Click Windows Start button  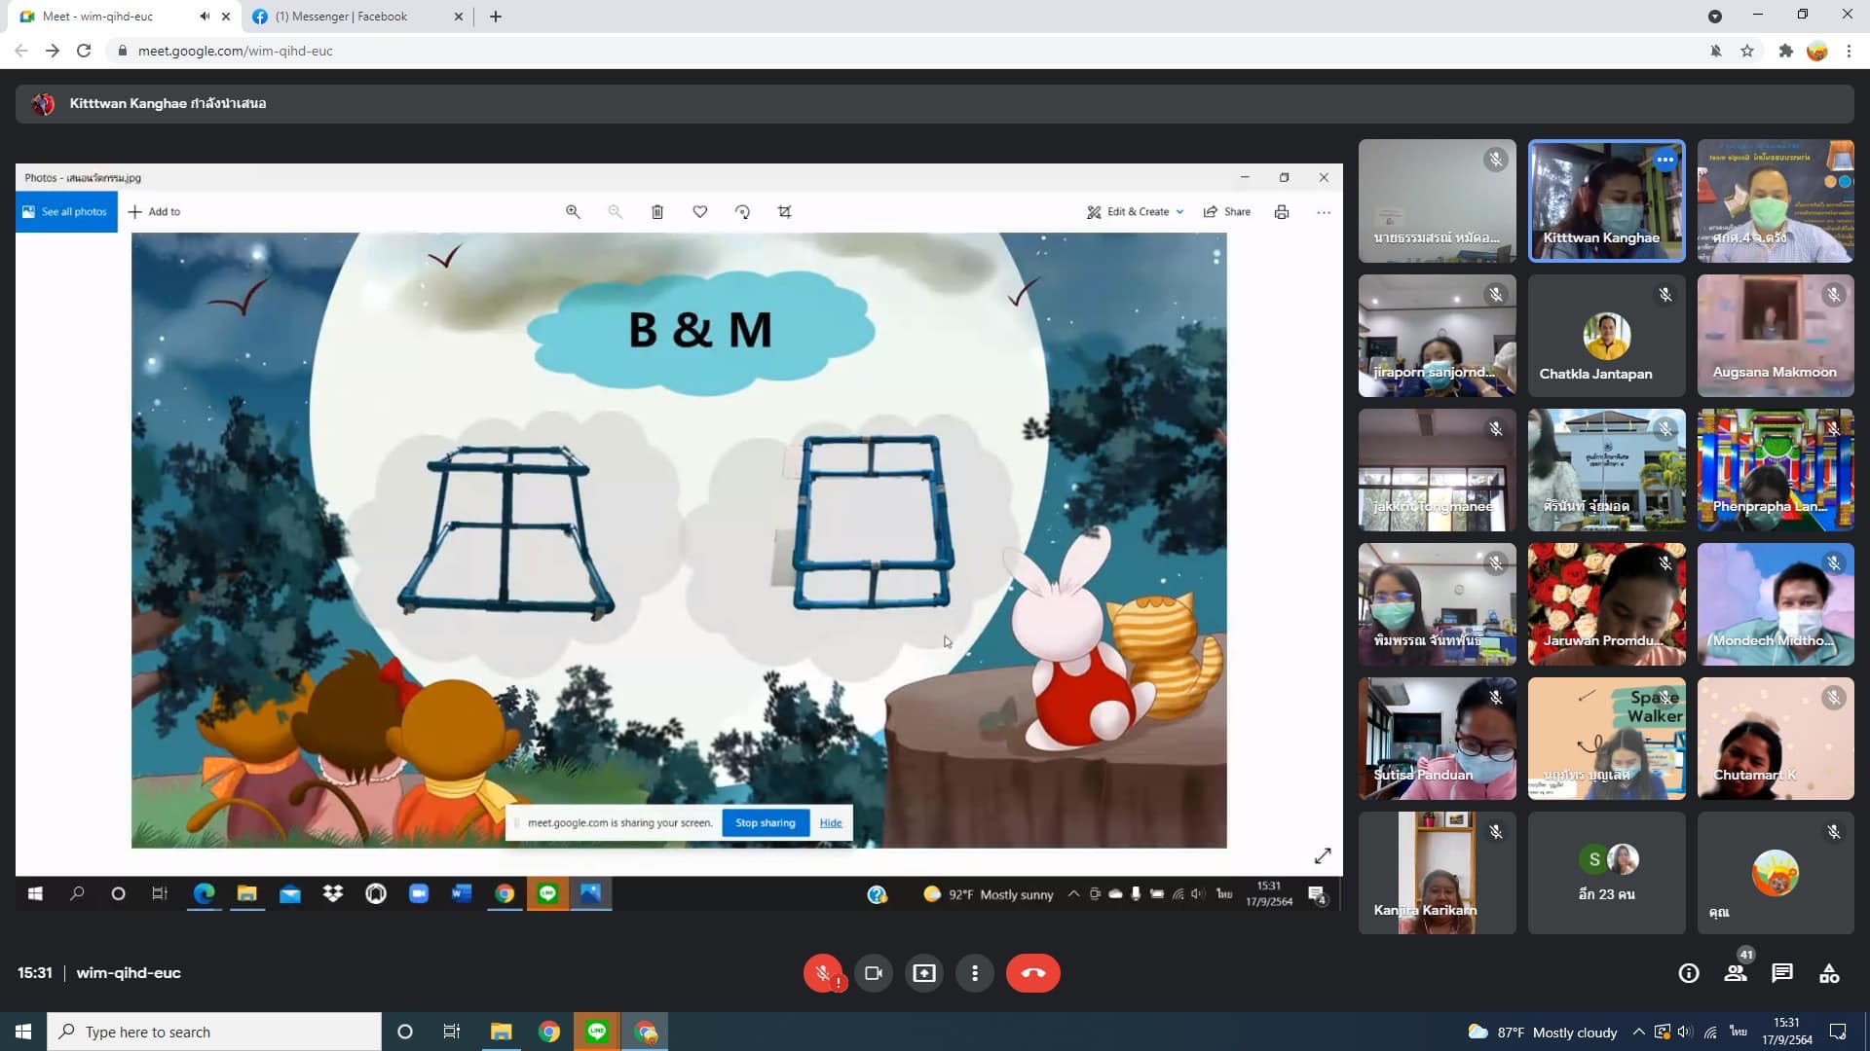tap(23, 1032)
